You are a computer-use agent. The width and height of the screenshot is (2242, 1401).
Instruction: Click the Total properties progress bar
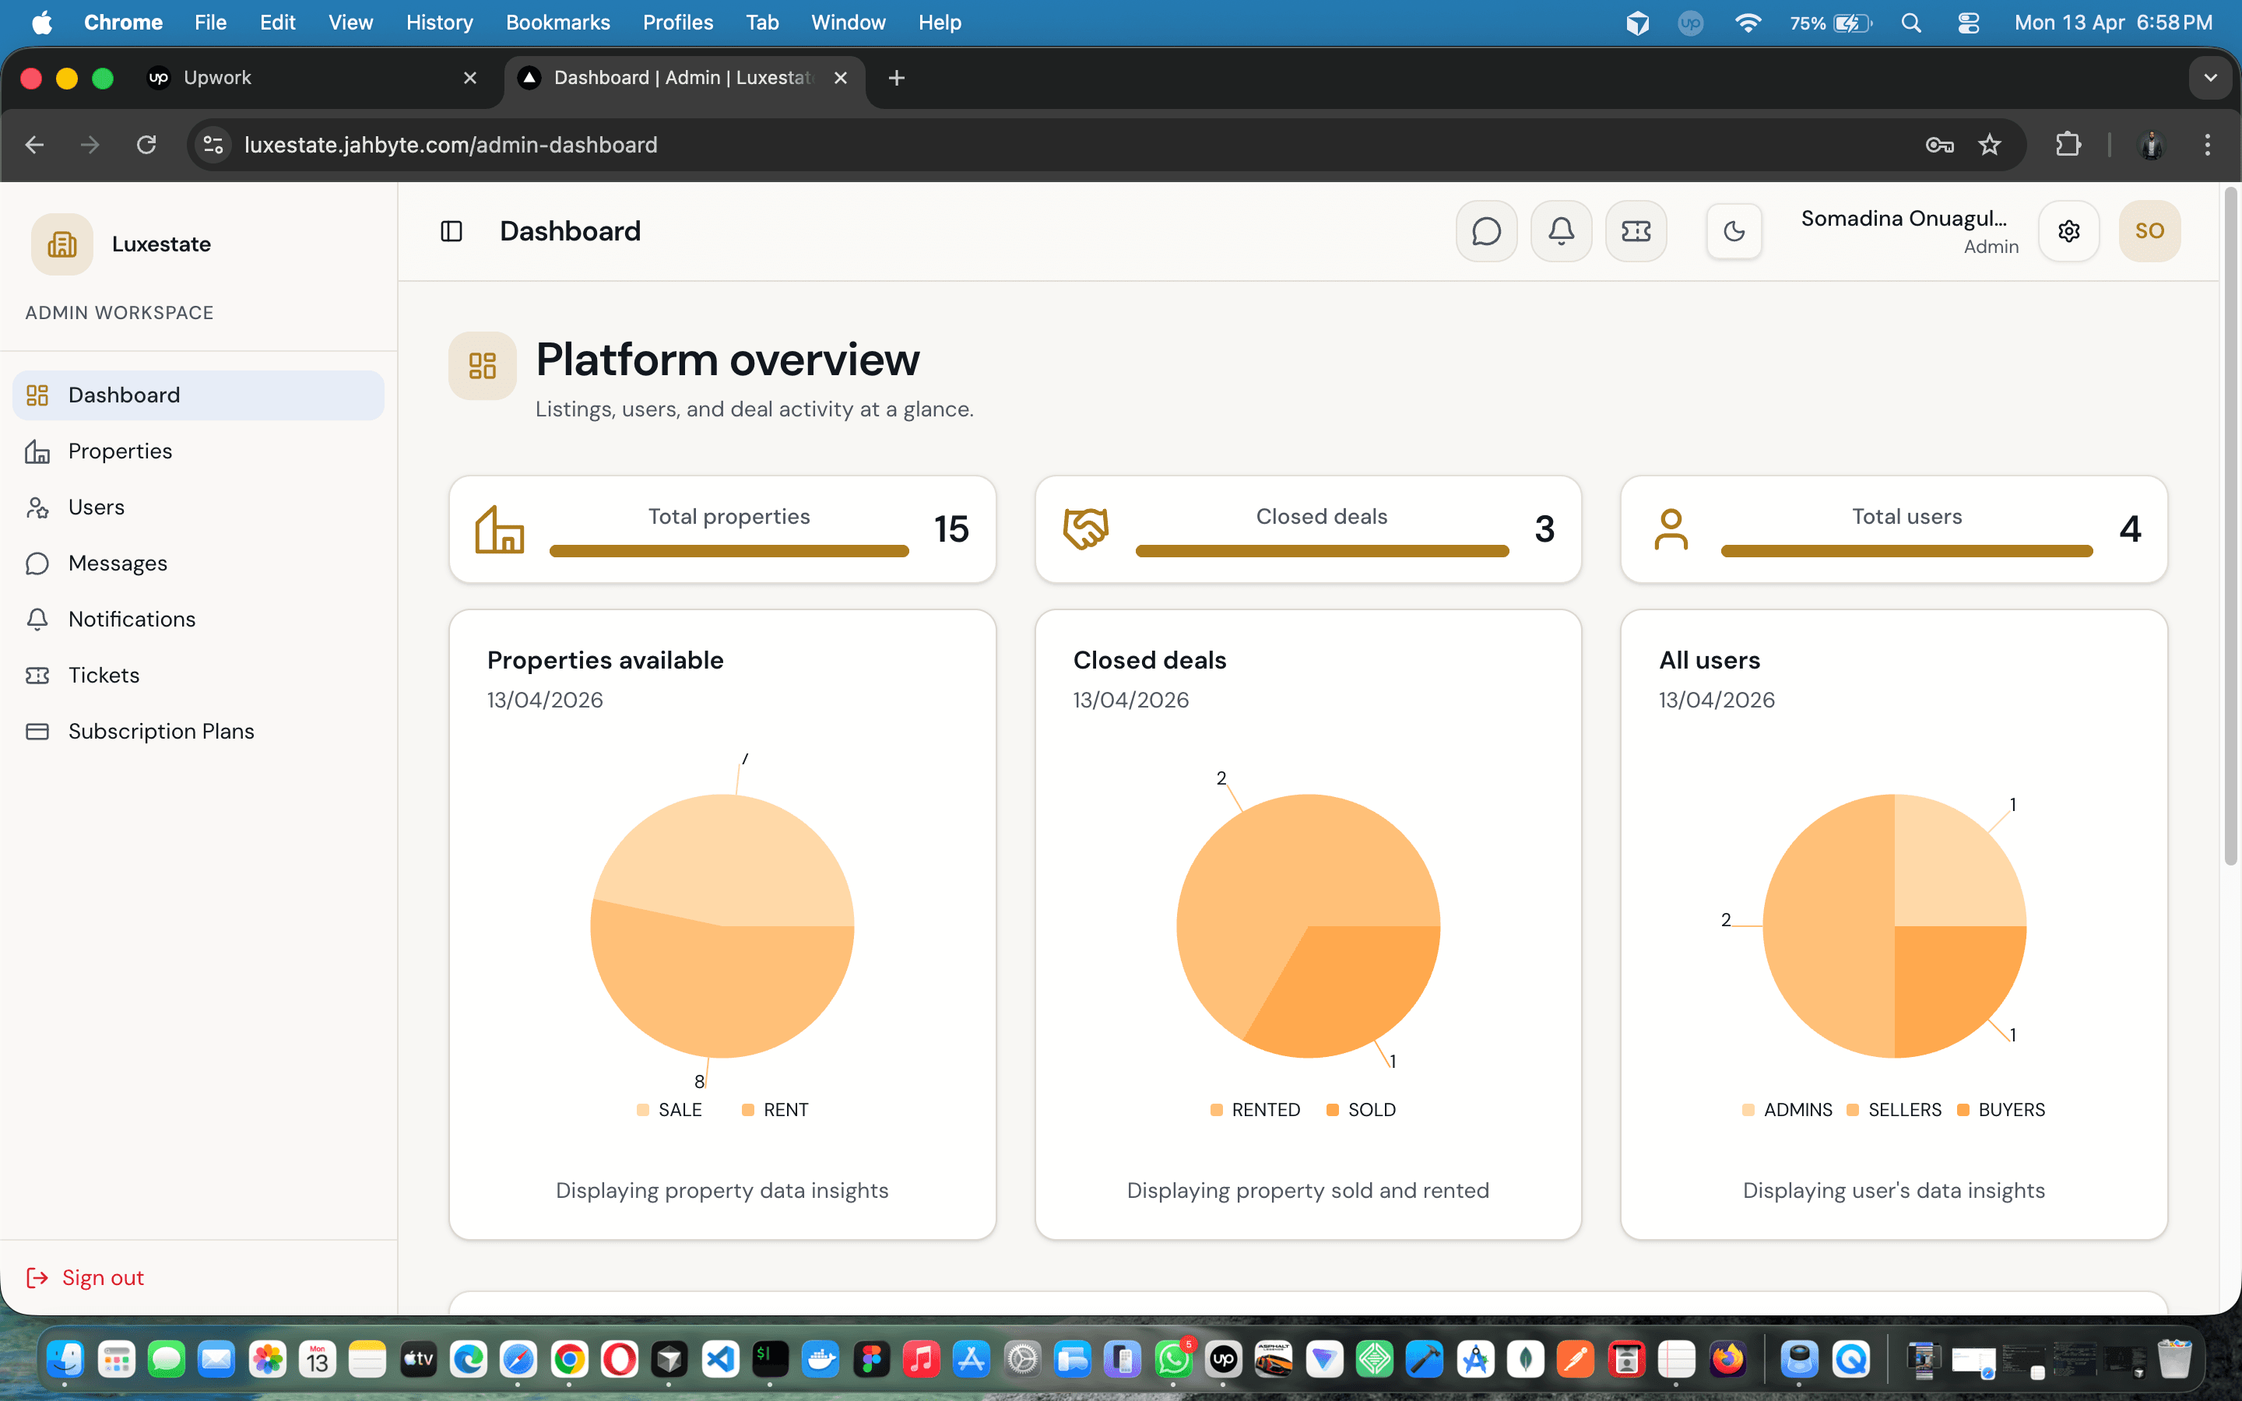click(x=729, y=550)
